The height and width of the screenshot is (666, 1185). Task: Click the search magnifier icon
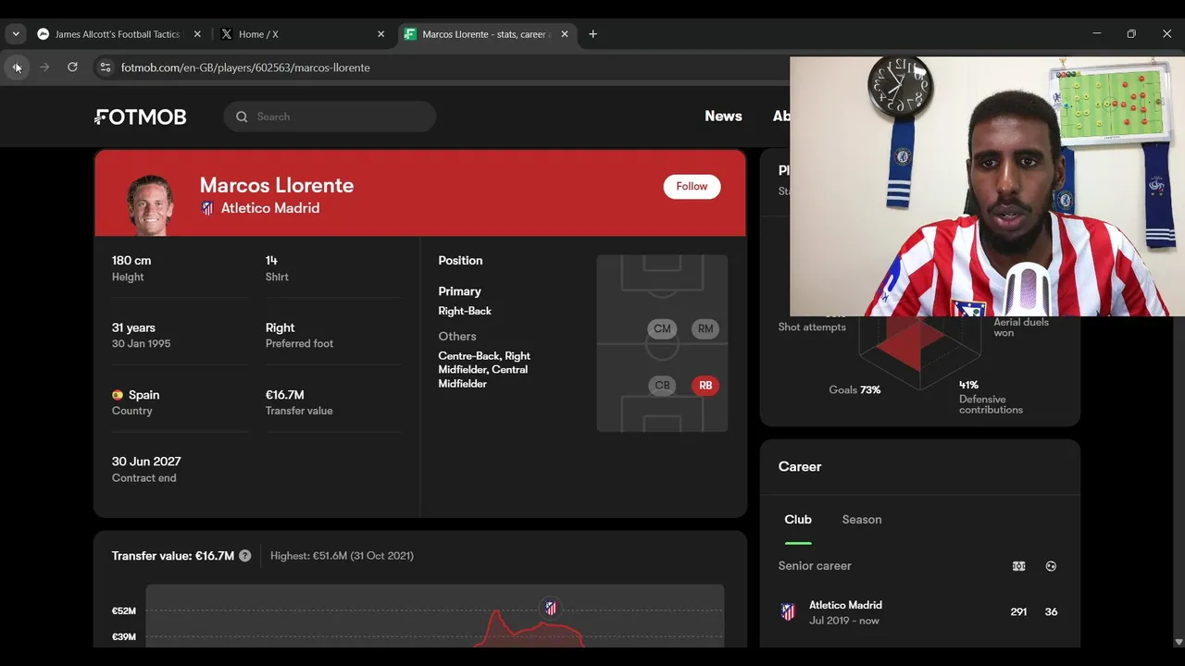click(x=242, y=117)
